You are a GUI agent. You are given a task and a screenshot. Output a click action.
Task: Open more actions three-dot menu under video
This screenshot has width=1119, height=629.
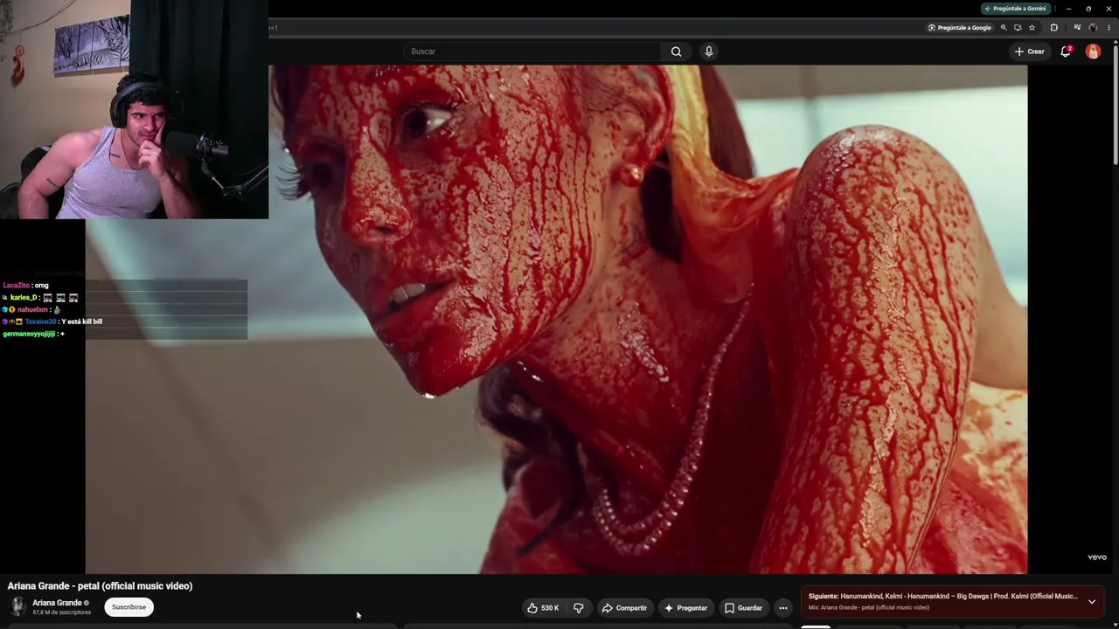[x=783, y=608]
